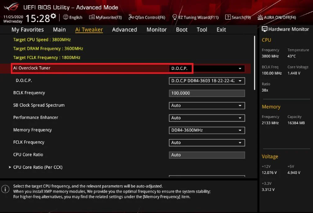
Task: Open the Advanced tab
Action: click(124, 29)
